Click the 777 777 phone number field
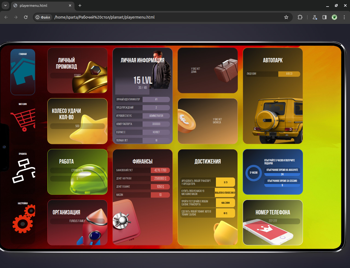The height and width of the screenshot is (268, 350). pos(273,221)
